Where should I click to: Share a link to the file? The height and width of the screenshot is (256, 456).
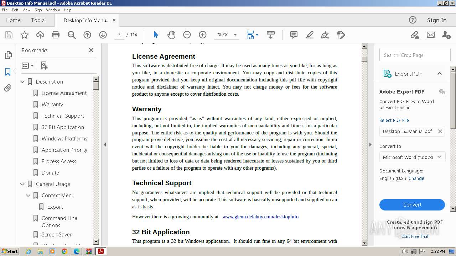[x=415, y=35]
